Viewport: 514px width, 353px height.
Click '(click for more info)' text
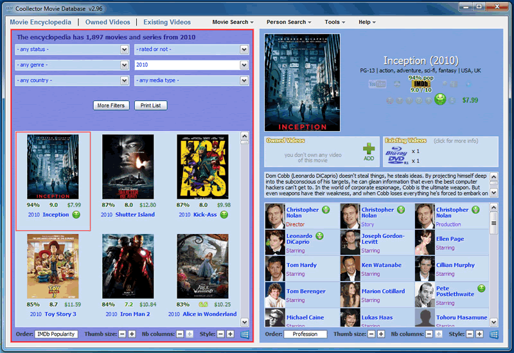(456, 141)
